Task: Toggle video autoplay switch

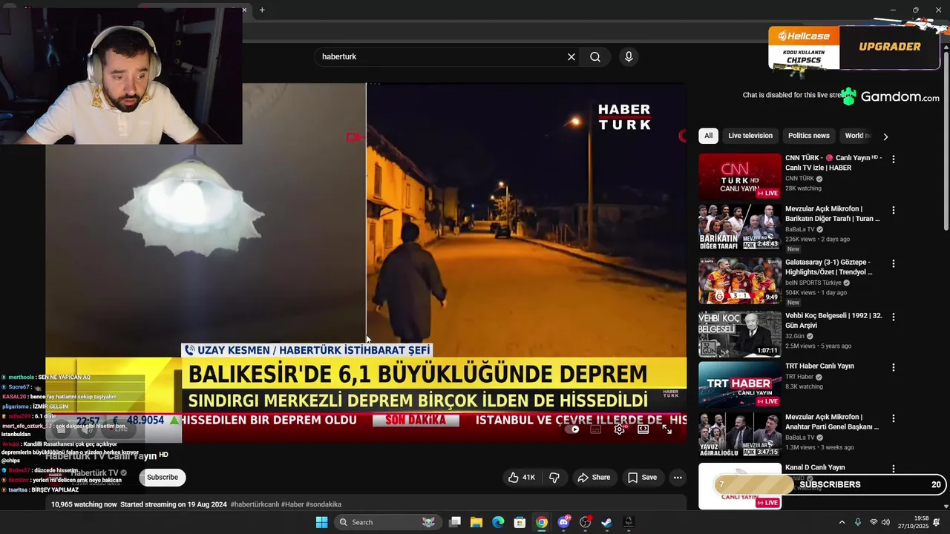Action: 574,429
